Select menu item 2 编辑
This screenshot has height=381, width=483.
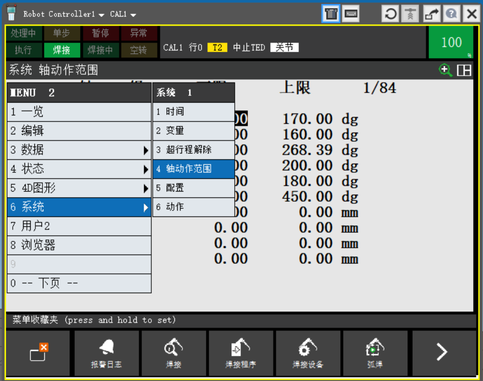(79, 131)
